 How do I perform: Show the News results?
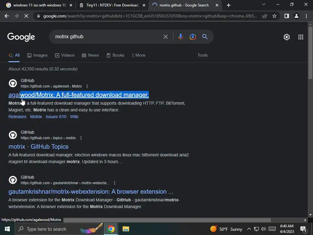tap(90, 55)
